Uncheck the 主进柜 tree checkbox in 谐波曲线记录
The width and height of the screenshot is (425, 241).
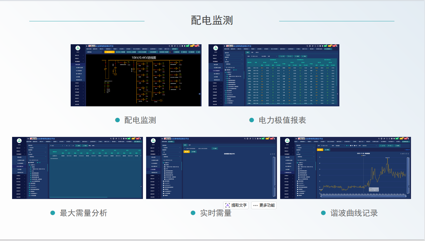click(297, 162)
